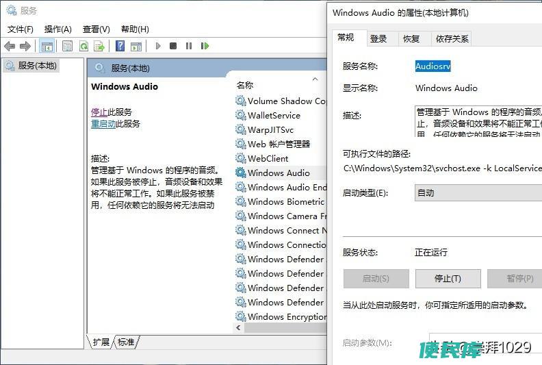This screenshot has height=365, width=542.
Task: Click the Start Service play icon
Action: (158, 46)
